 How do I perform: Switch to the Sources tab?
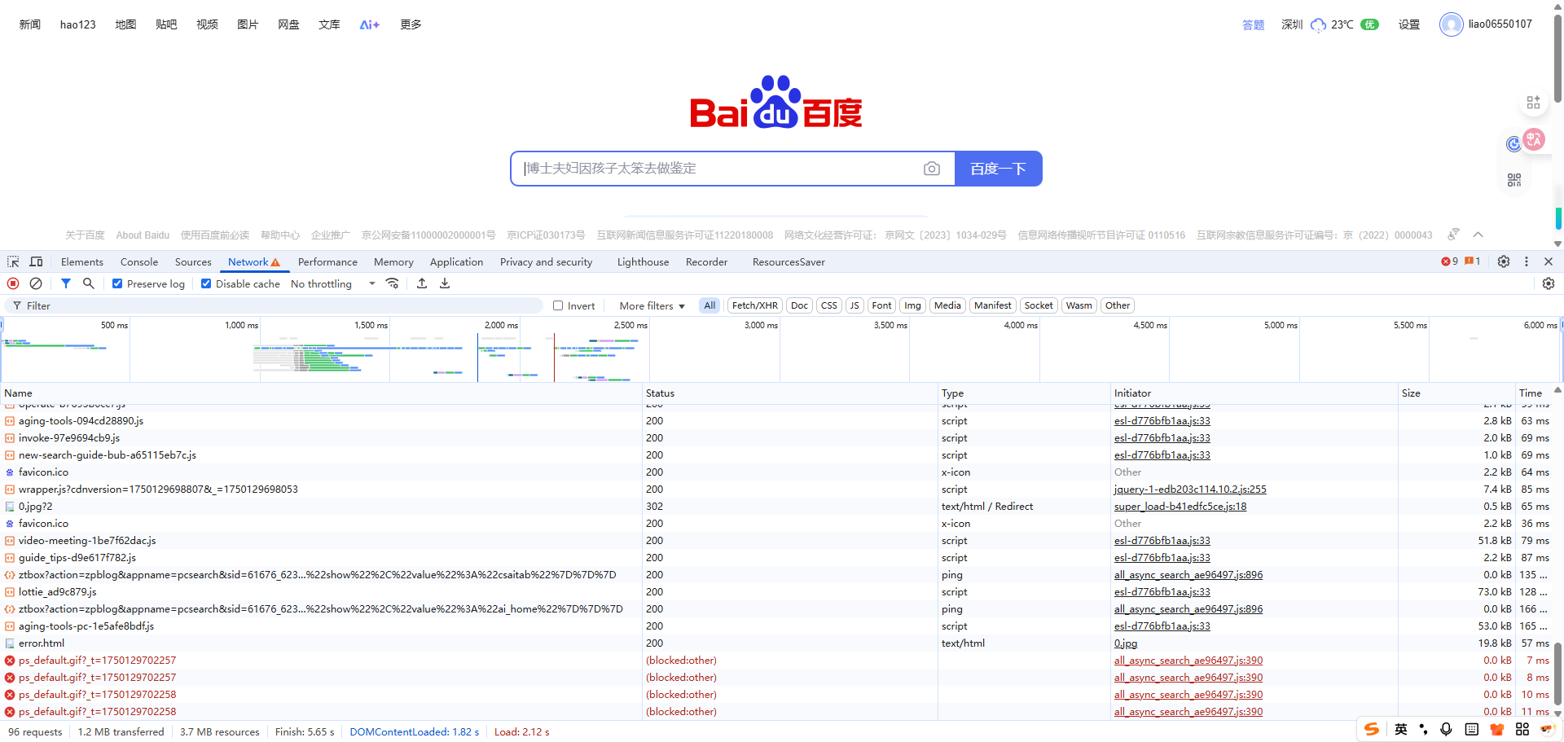[193, 261]
